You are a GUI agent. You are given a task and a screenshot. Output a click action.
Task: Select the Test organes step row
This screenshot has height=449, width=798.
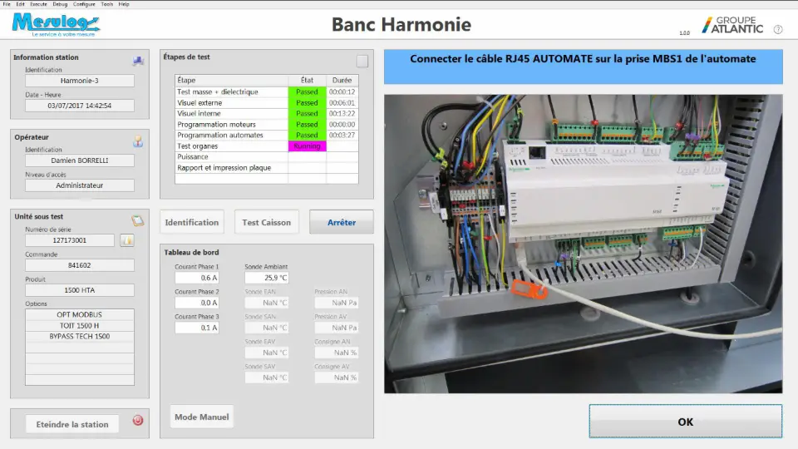(x=267, y=146)
